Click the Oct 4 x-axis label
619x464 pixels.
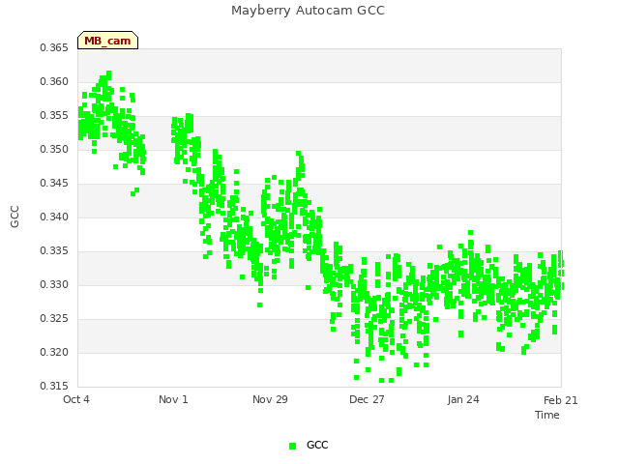click(76, 399)
